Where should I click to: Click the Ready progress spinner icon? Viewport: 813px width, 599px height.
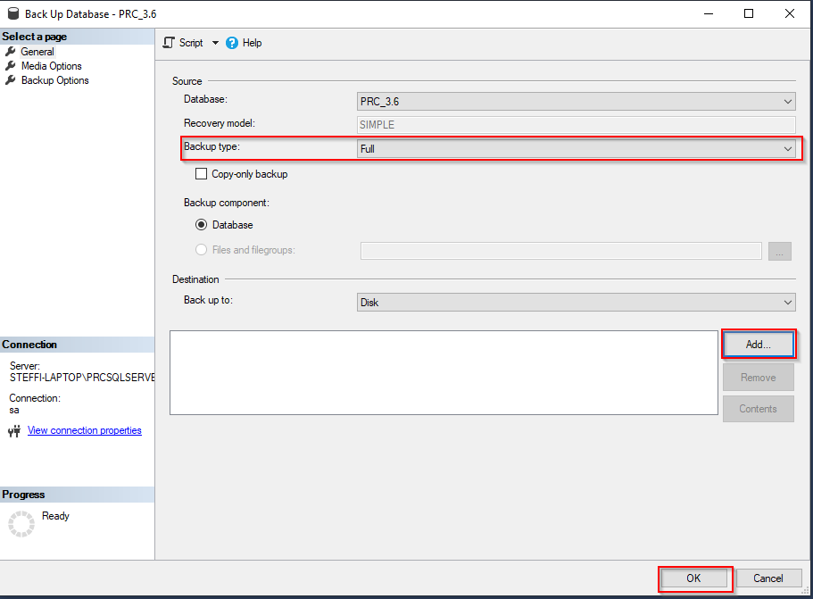21,523
